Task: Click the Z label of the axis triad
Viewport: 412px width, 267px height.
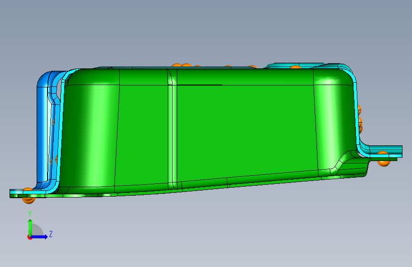Action: point(51,234)
